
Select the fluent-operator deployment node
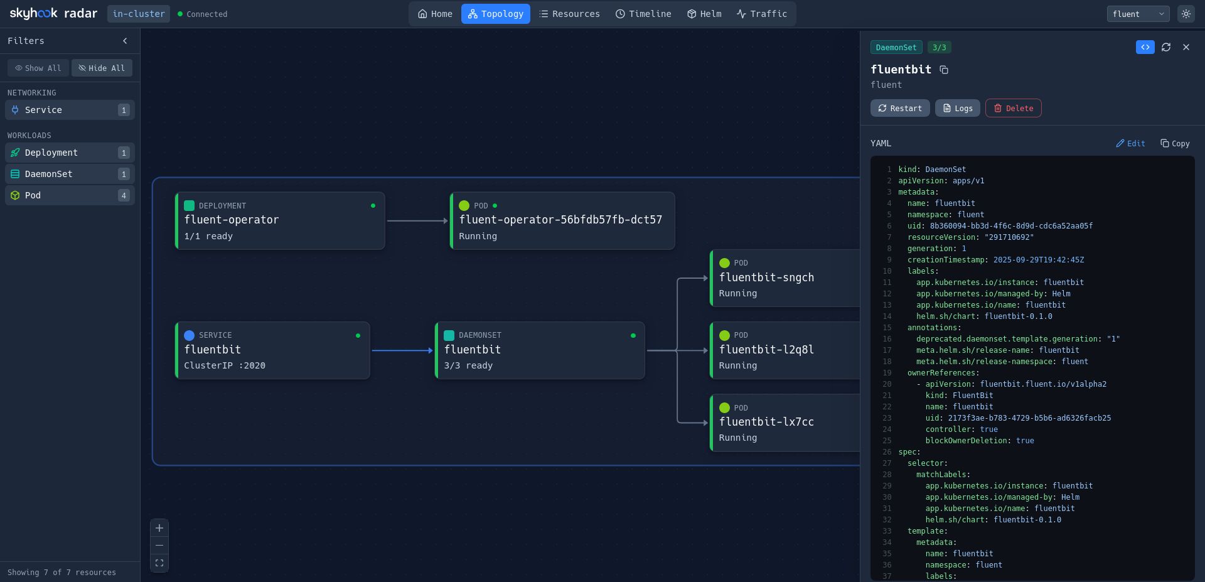280,221
